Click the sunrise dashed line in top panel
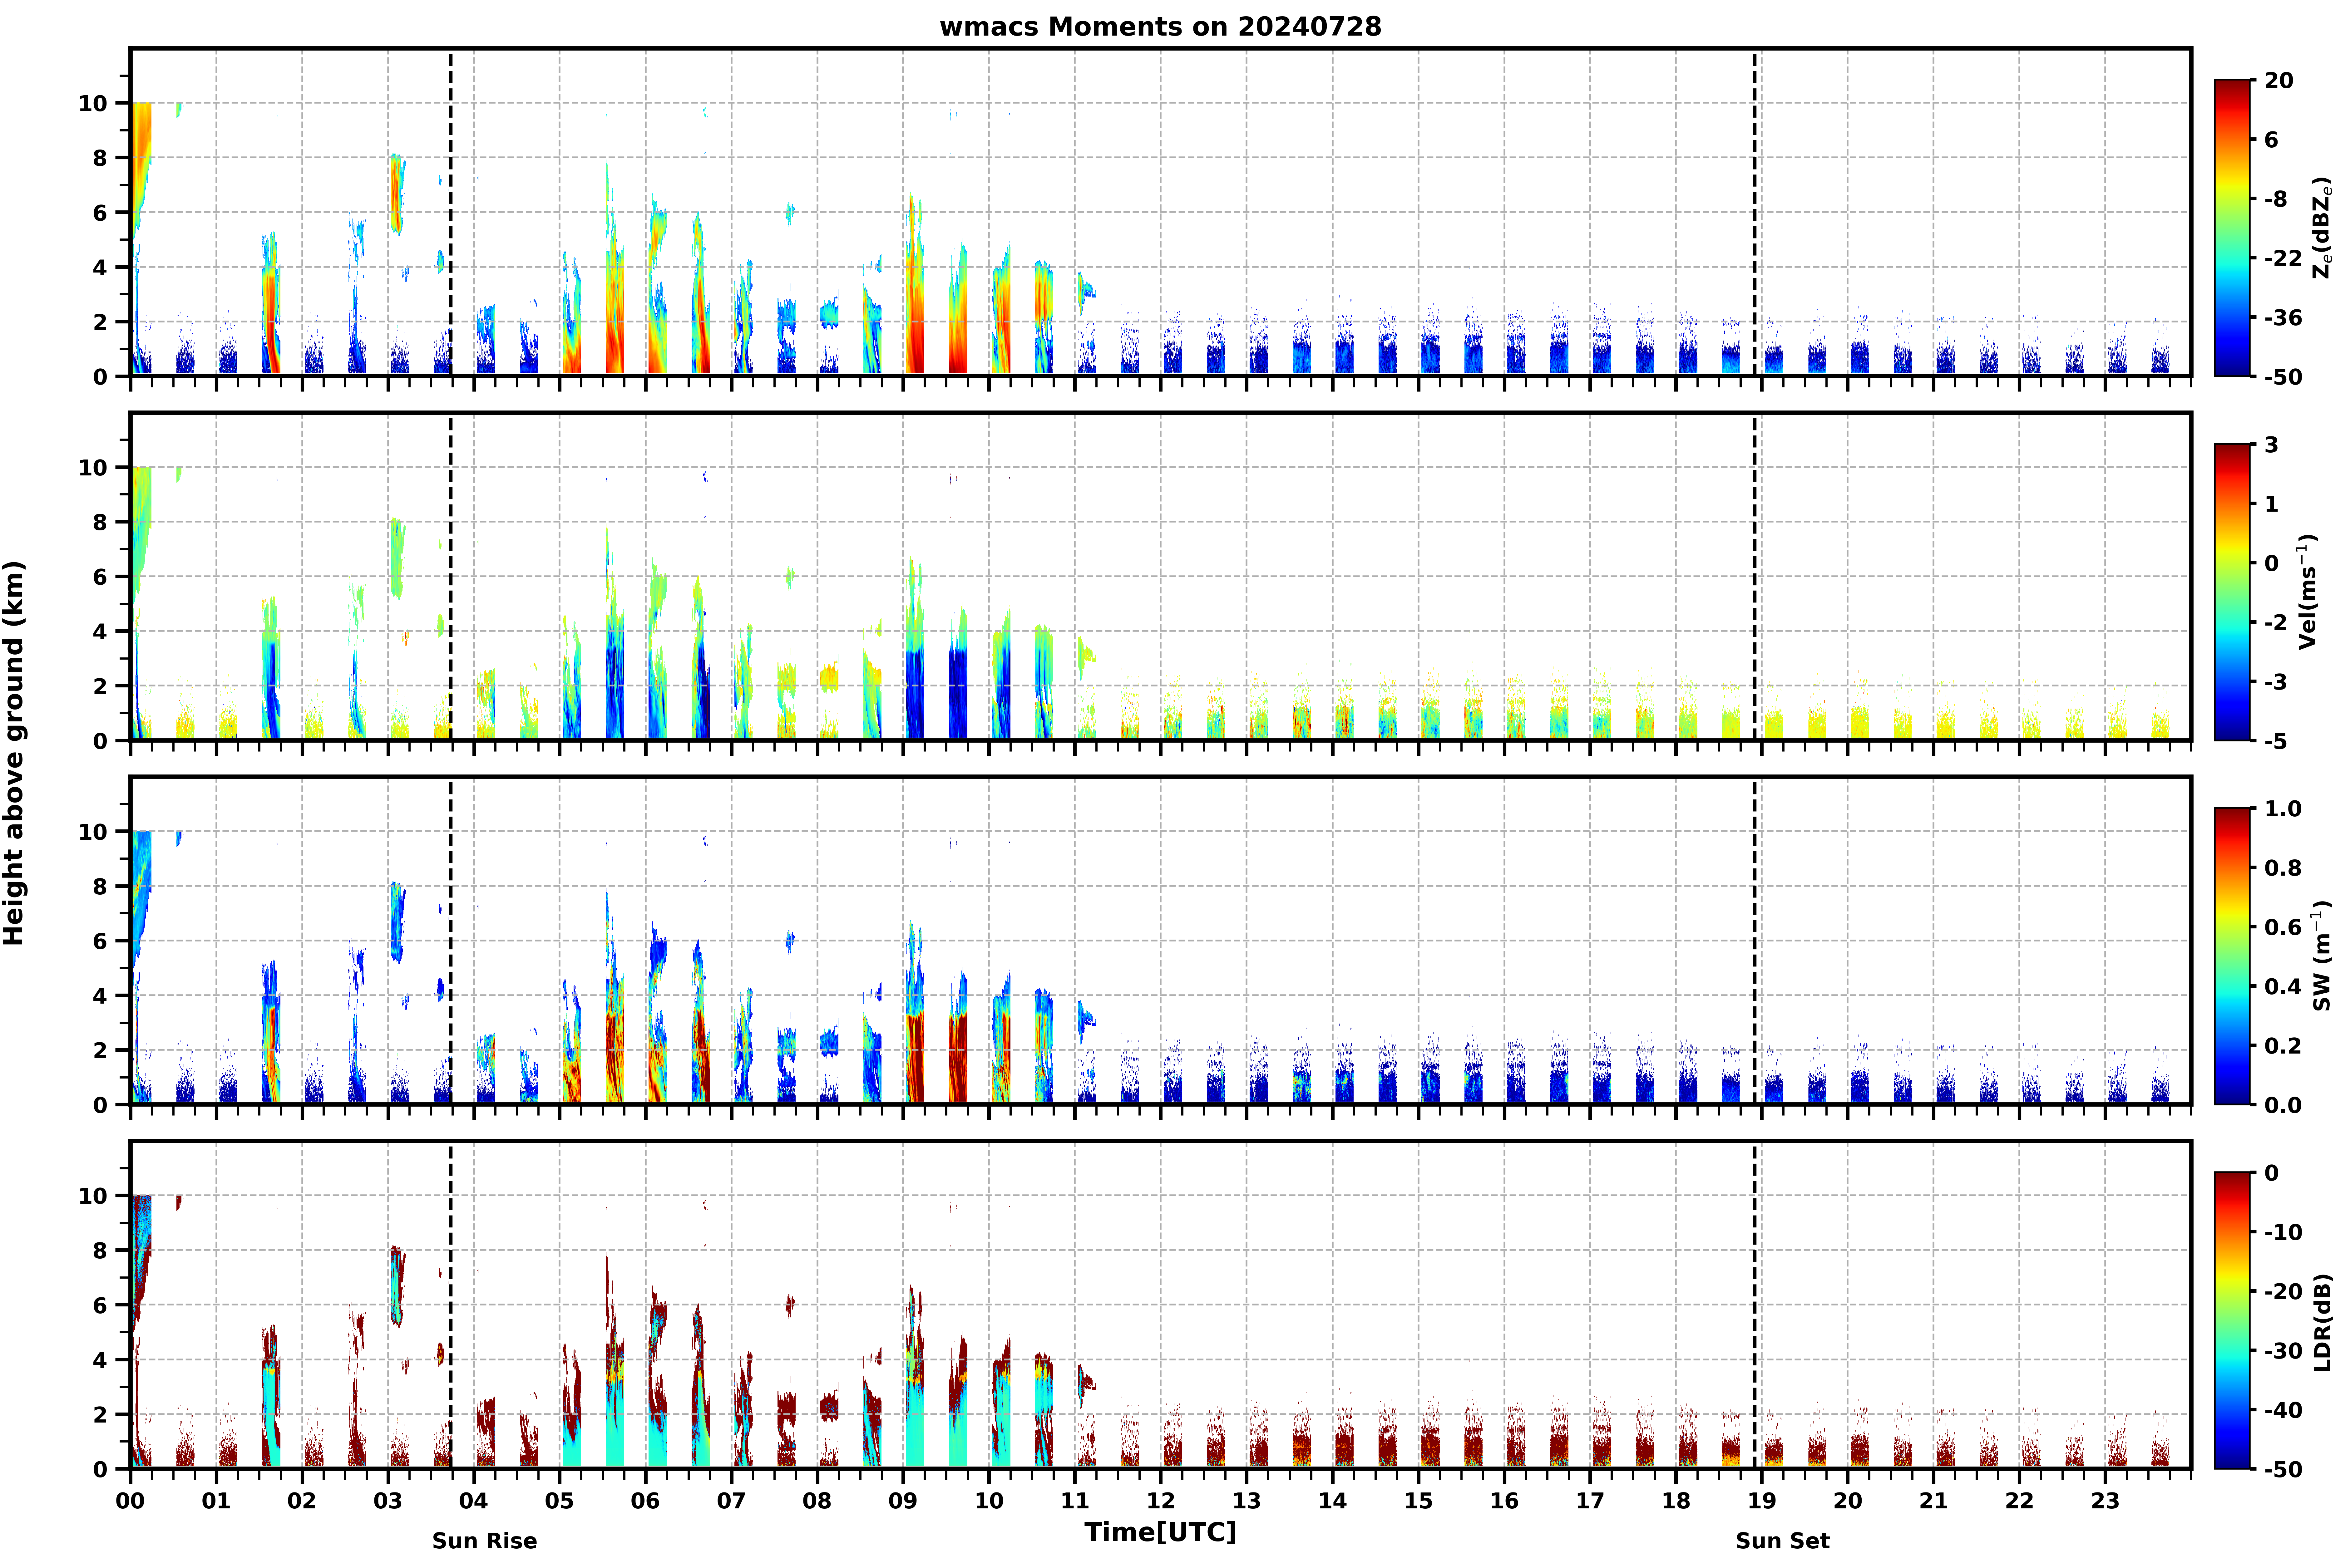Screen dimensions: 2350x1568 (x=451, y=212)
